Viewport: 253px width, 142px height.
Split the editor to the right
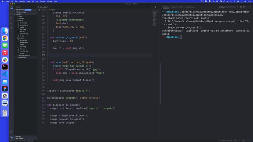click(x=156, y=7)
